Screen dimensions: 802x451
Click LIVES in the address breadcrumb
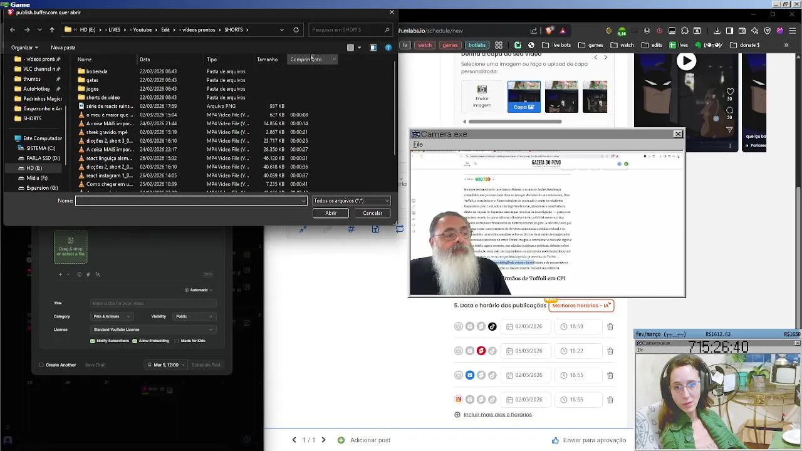point(113,29)
